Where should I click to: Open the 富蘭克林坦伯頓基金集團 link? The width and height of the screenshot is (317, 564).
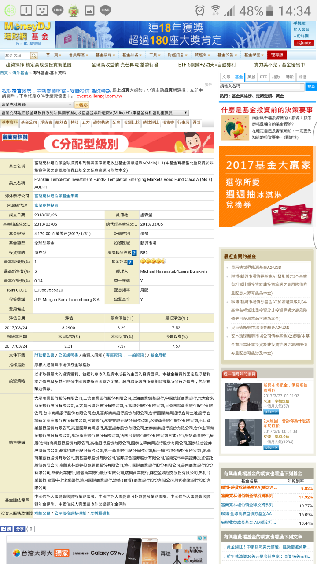pyautogui.click(x=56, y=196)
